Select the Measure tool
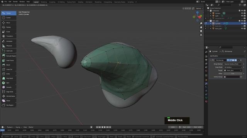The height and width of the screenshot is (138, 247). [x=8, y=46]
